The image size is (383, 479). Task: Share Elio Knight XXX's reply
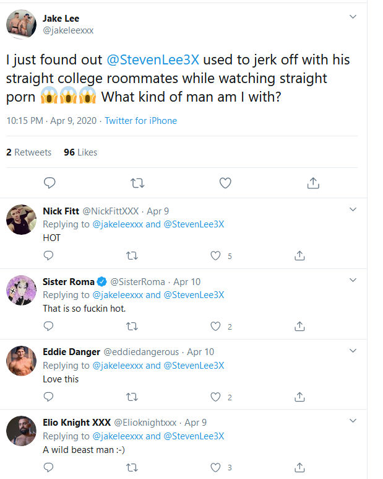(x=299, y=467)
